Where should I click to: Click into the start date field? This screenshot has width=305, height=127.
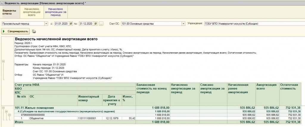tap(61, 24)
